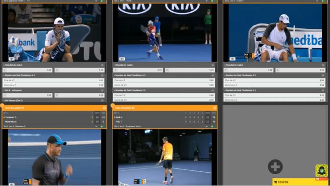This screenshot has height=186, width=330.
Task: Bet on player 1 match result, KIA panel
Action: point(138,70)
